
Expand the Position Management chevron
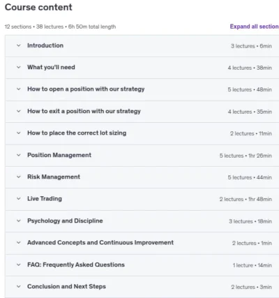pyautogui.click(x=19, y=155)
